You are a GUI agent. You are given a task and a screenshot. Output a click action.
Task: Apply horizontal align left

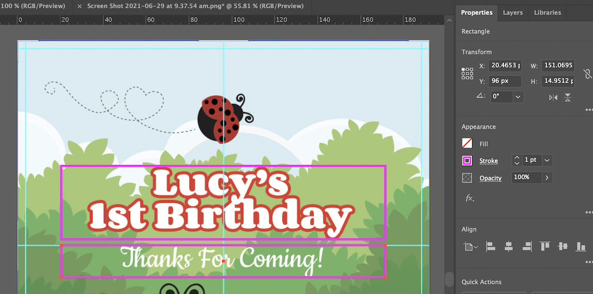point(491,247)
